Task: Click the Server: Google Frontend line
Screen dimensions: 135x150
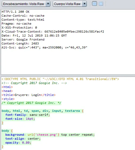Action: pyautogui.click(x=23, y=39)
